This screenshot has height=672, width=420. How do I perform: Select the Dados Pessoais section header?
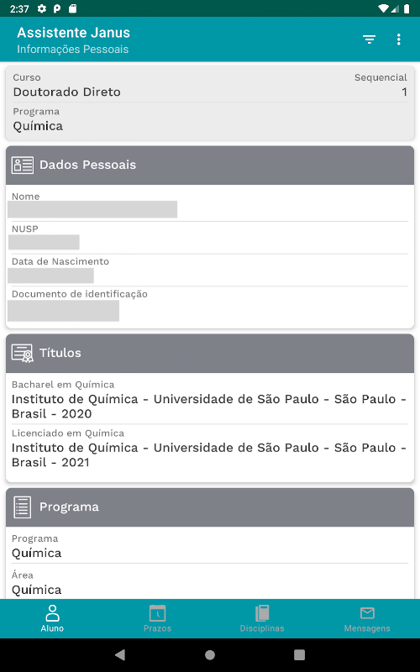pyautogui.click(x=210, y=165)
